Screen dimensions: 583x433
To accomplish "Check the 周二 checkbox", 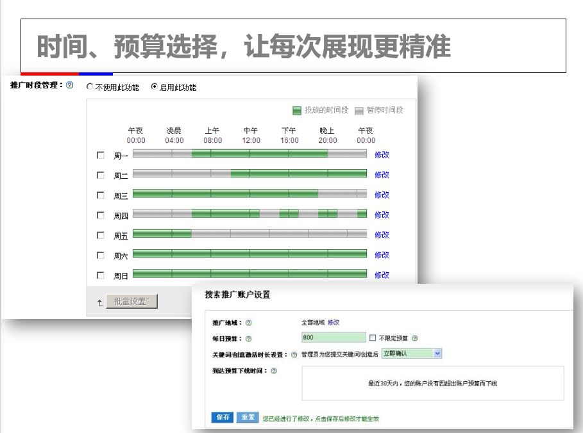I will (101, 175).
